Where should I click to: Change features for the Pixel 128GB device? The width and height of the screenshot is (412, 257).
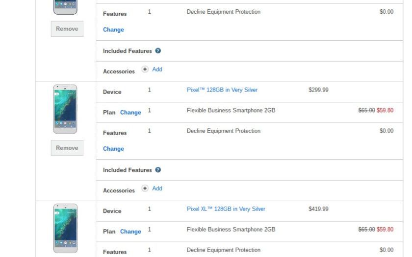[x=113, y=149]
